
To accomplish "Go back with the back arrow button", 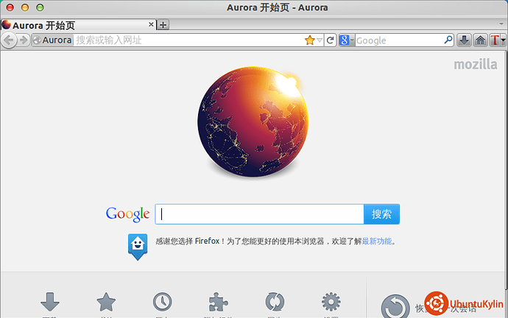I will pos(8,40).
